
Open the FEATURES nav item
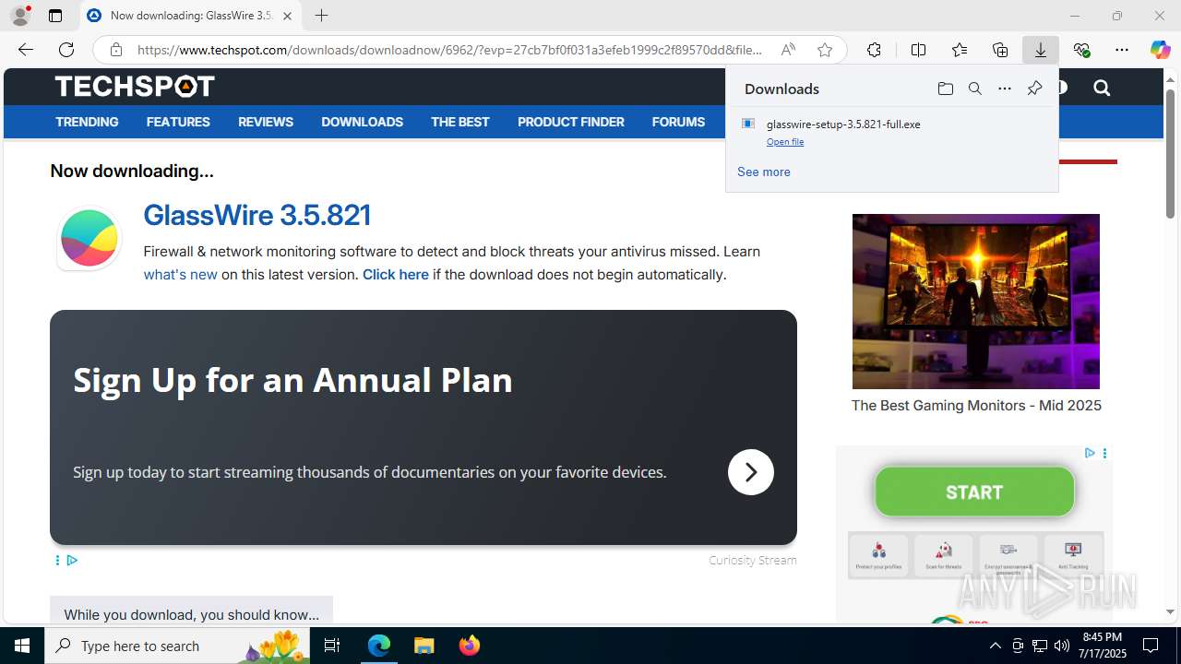(x=178, y=122)
